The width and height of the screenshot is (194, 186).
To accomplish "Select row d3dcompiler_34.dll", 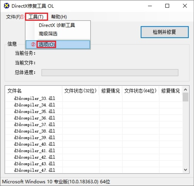I will pyautogui.click(x=94, y=105).
